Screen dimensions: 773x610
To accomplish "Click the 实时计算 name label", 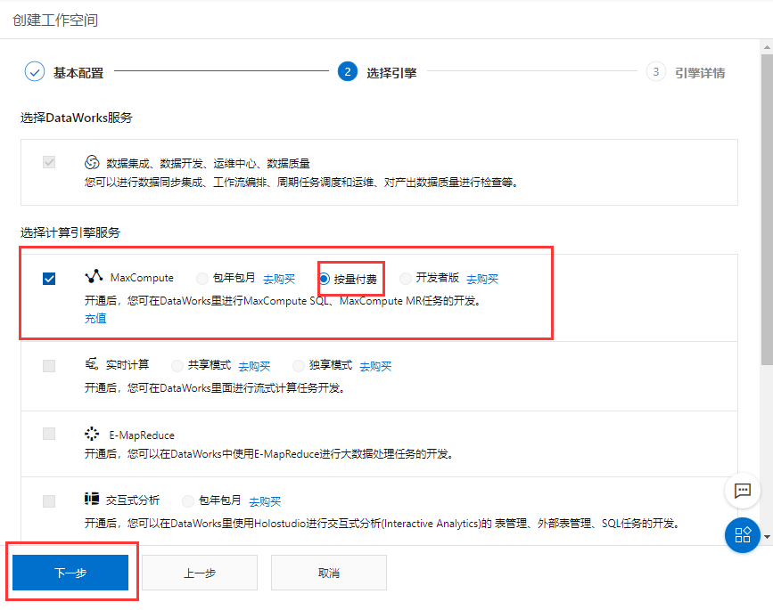I will (127, 365).
